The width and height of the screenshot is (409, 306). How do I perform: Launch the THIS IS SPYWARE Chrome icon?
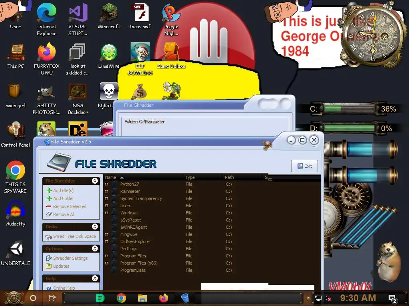pyautogui.click(x=16, y=177)
